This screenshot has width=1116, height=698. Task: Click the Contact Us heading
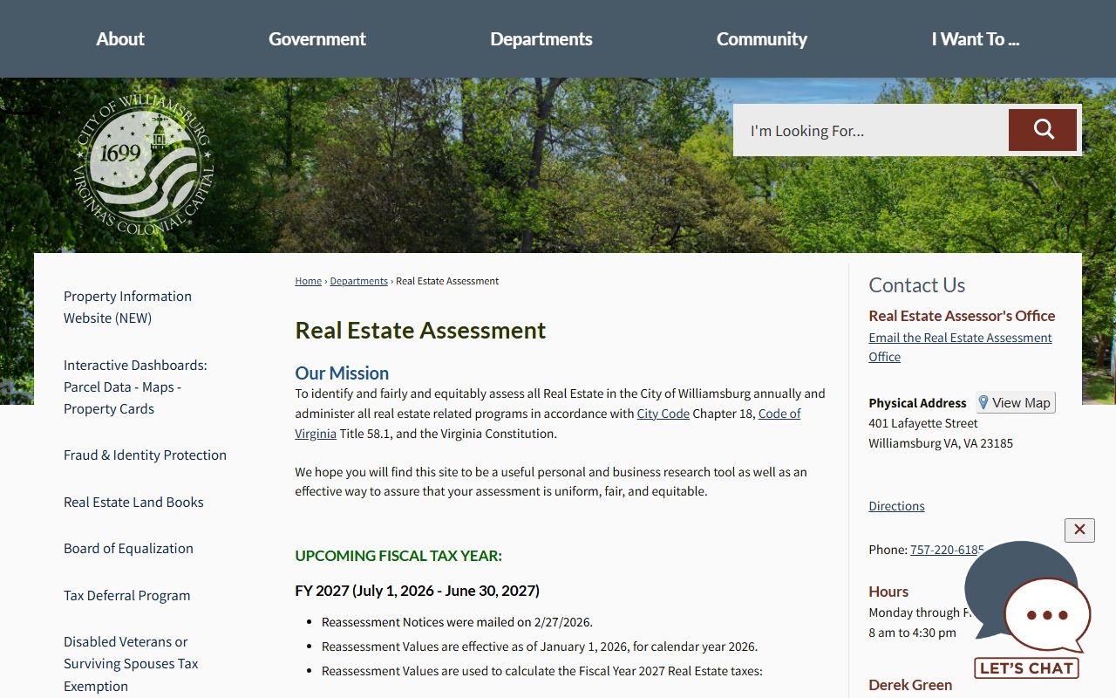point(916,285)
